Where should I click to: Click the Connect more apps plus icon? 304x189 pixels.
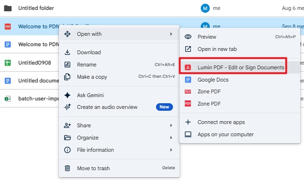pos(188,122)
